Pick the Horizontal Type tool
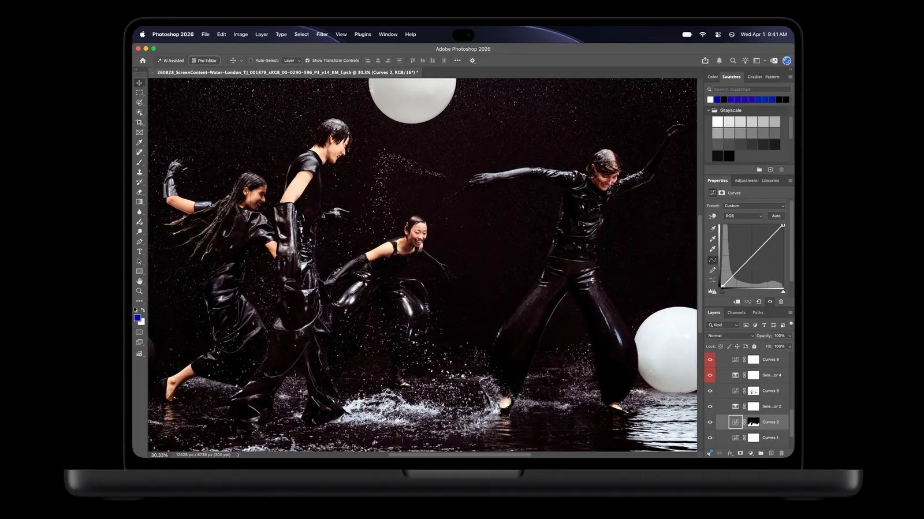Viewport: 924px width, 519px height. 139,252
